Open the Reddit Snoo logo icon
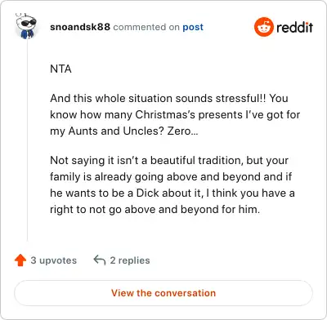 (x=263, y=27)
